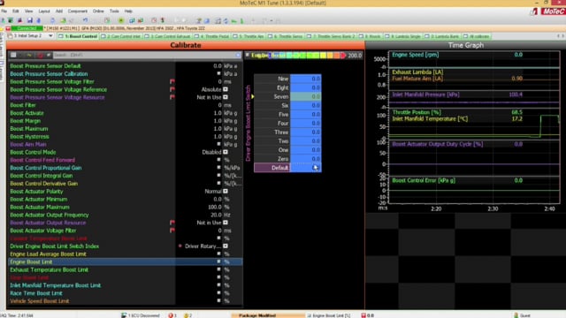Screen dimensions: 566x318
Task: Click the Boost Actuator Output Frequency value 20.0
Action: pos(216,215)
